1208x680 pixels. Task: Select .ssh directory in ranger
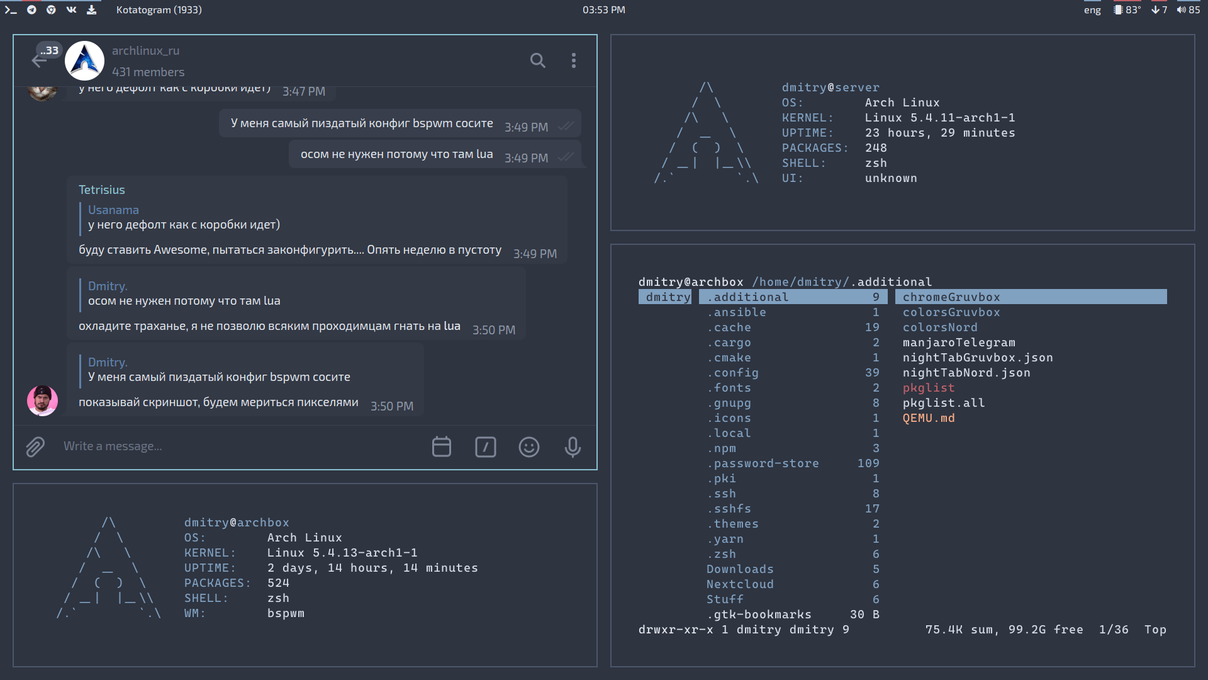(x=793, y=494)
